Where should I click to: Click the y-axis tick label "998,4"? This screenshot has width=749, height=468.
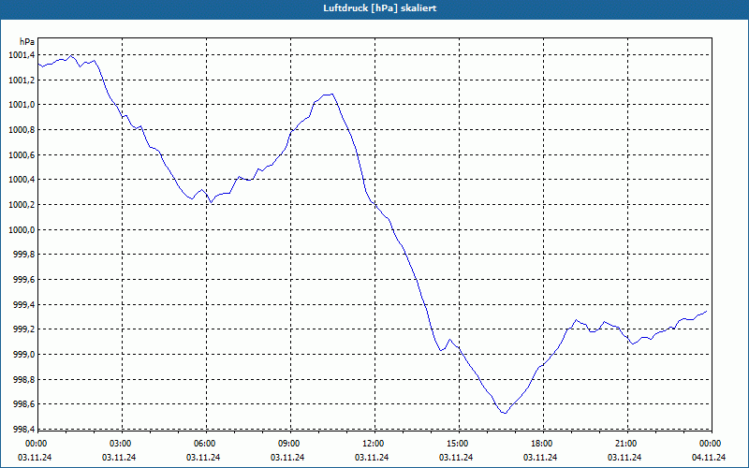23,430
